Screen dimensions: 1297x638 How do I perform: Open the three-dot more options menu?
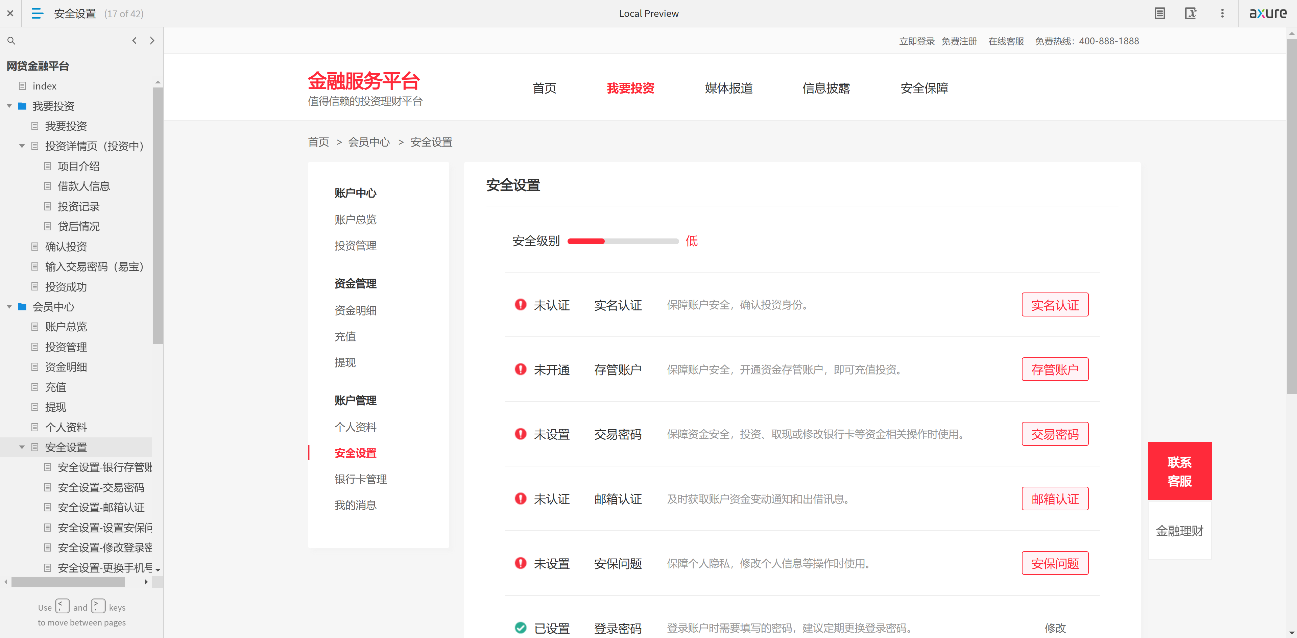coord(1222,13)
